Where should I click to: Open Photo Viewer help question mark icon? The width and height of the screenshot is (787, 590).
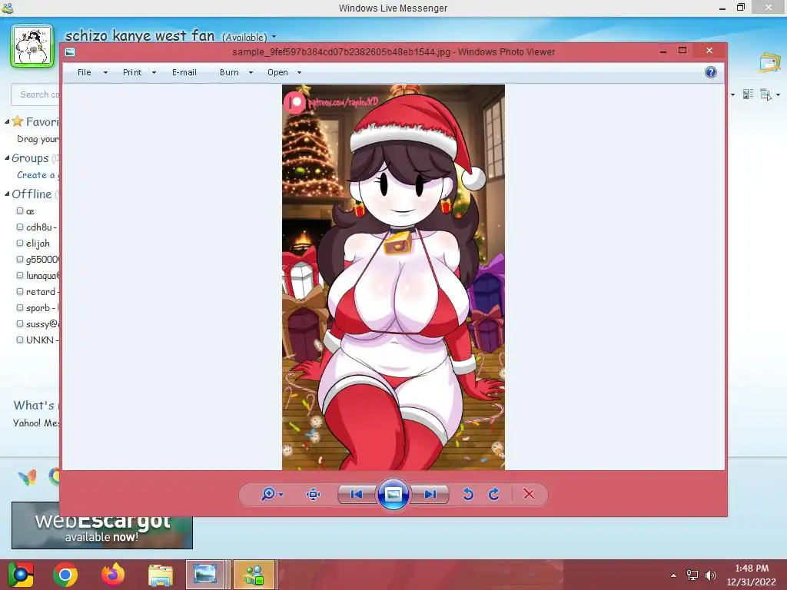pyautogui.click(x=711, y=72)
